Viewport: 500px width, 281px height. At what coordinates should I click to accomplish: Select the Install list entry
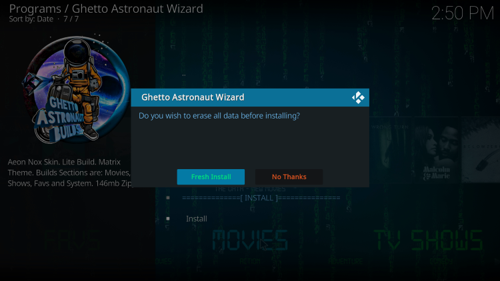197,218
